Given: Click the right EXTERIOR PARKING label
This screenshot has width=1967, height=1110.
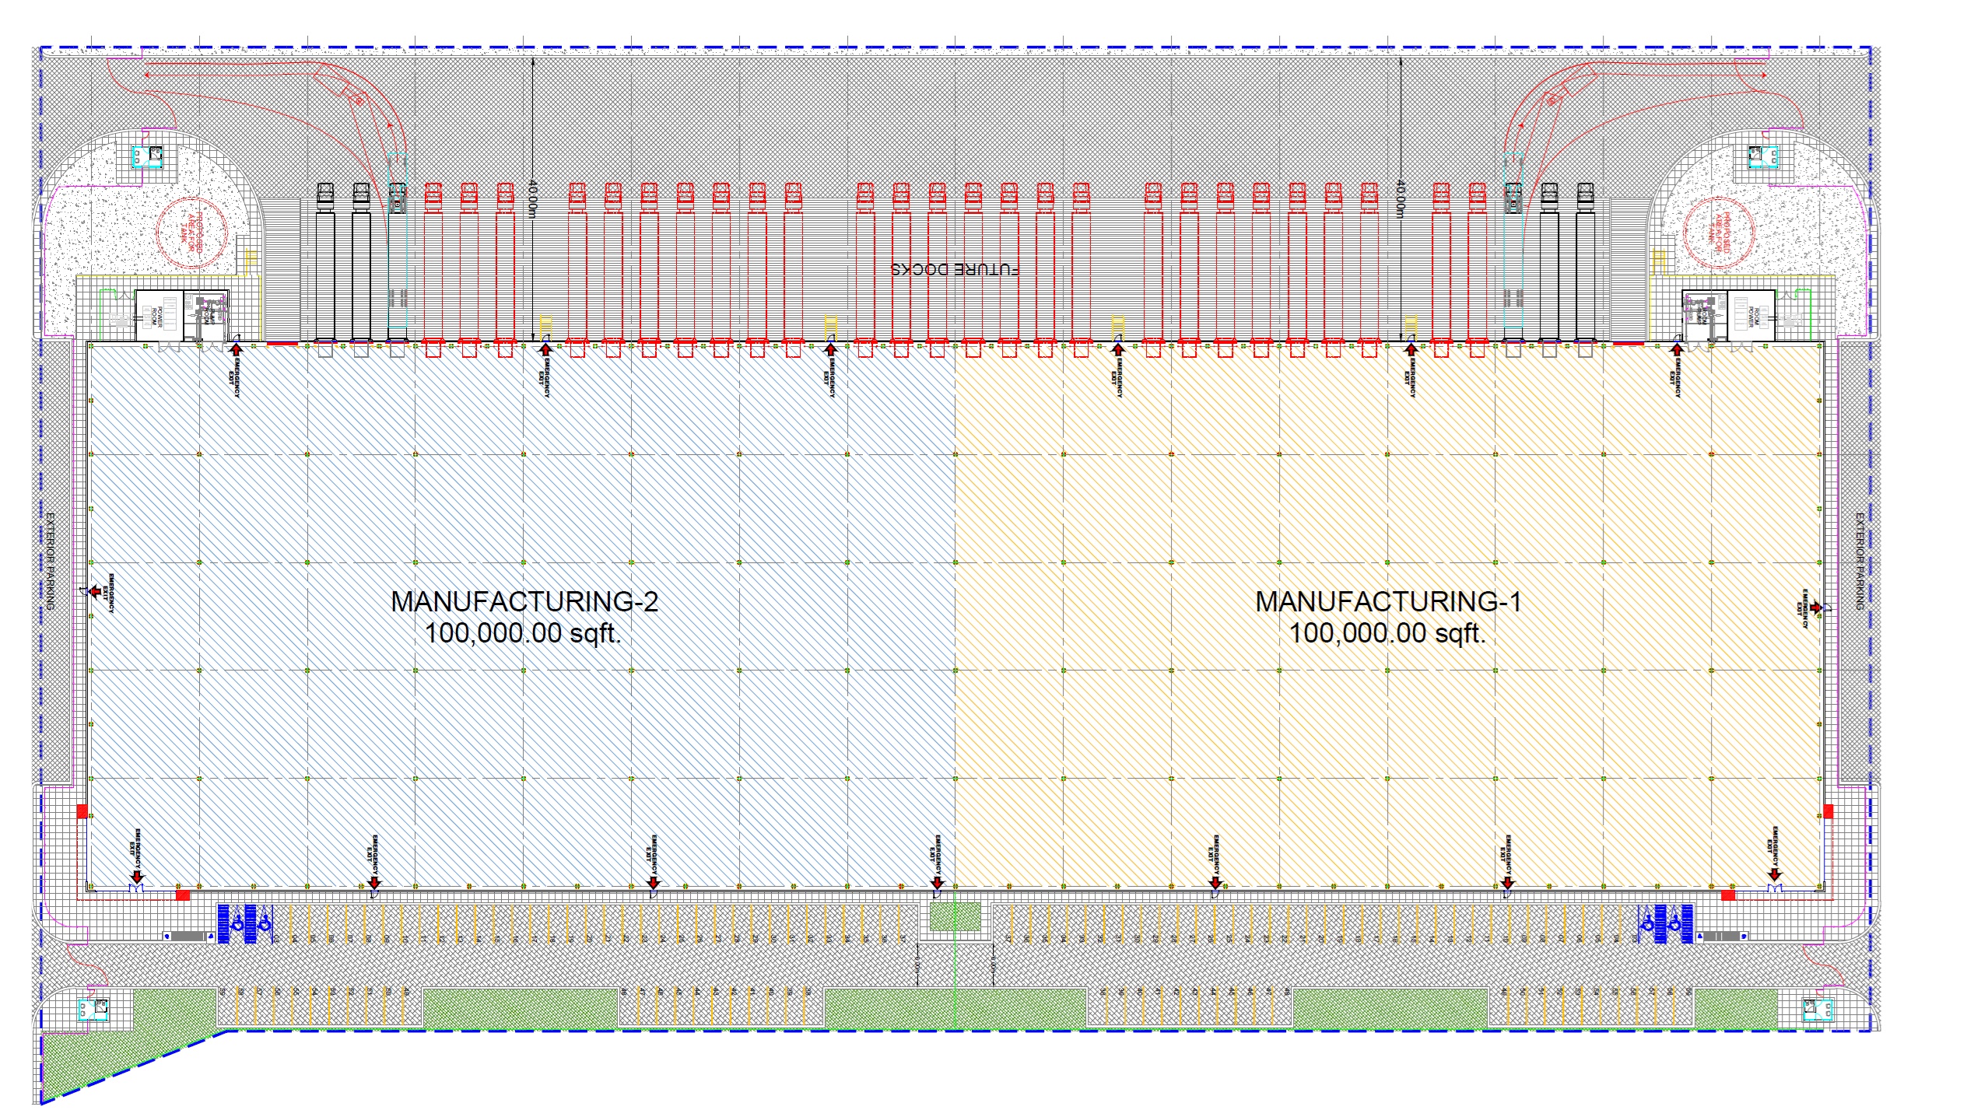Looking at the screenshot, I should [x=1860, y=561].
